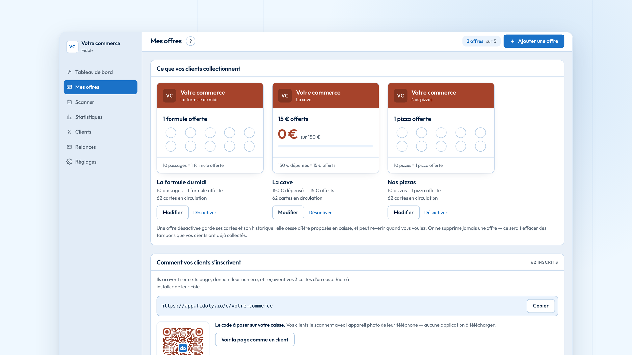Click the Clients person icon
The width and height of the screenshot is (632, 355).
(69, 132)
